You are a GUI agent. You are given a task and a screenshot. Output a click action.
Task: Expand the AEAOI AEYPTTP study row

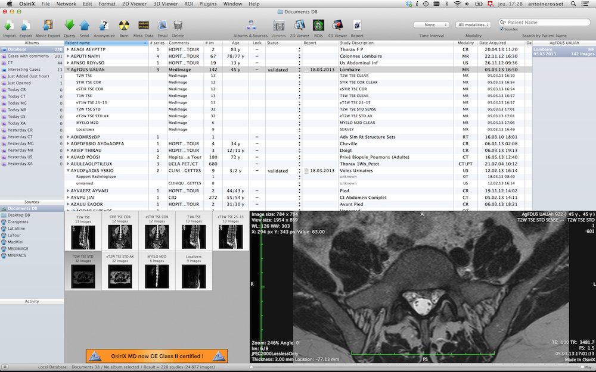pyautogui.click(x=68, y=49)
